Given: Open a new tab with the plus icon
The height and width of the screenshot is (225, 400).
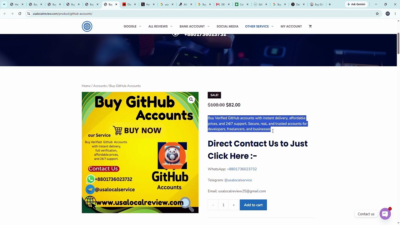Looking at the screenshot, I should click(329, 4).
